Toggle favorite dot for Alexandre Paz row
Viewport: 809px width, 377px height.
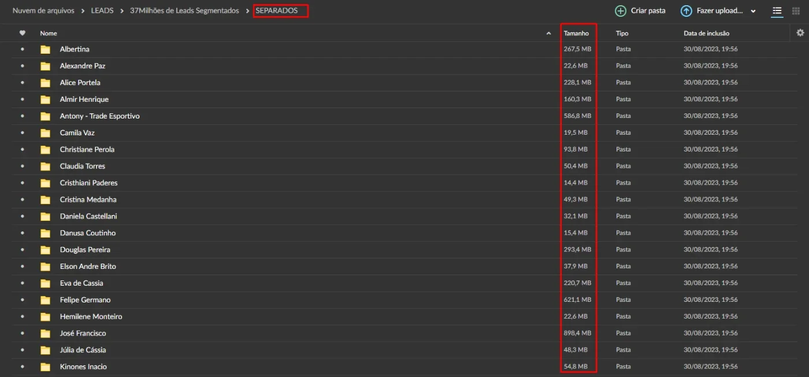pos(23,66)
